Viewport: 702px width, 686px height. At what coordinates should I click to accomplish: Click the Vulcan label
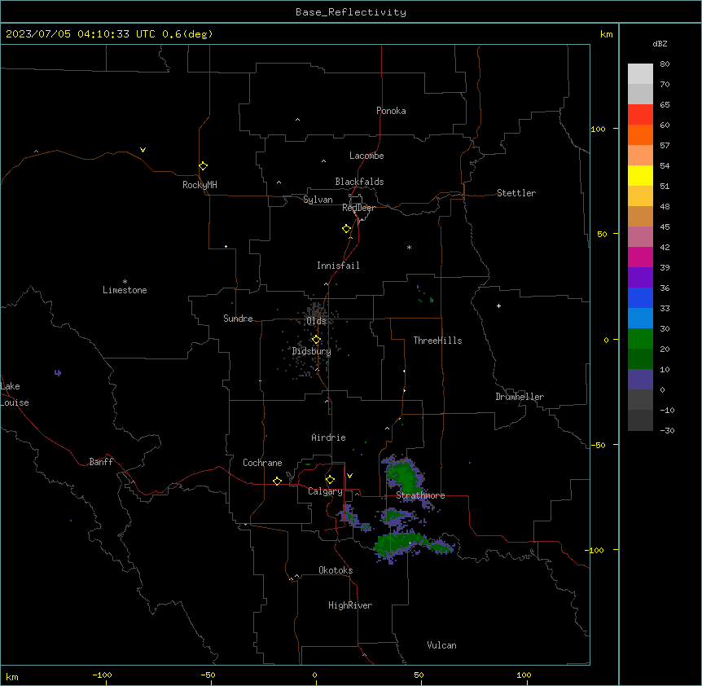pyautogui.click(x=441, y=645)
